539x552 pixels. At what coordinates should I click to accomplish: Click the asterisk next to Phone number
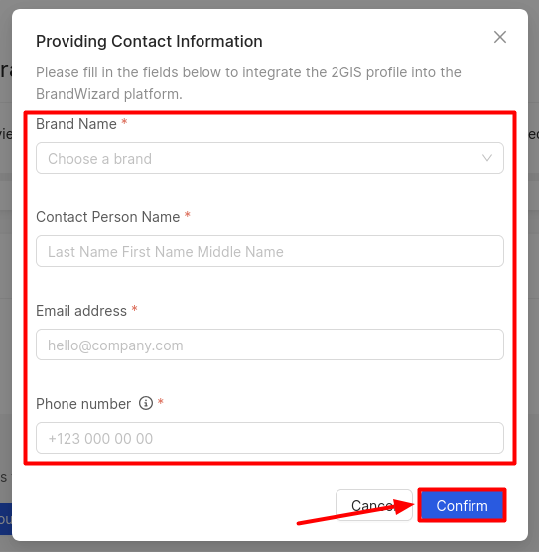pos(160,402)
